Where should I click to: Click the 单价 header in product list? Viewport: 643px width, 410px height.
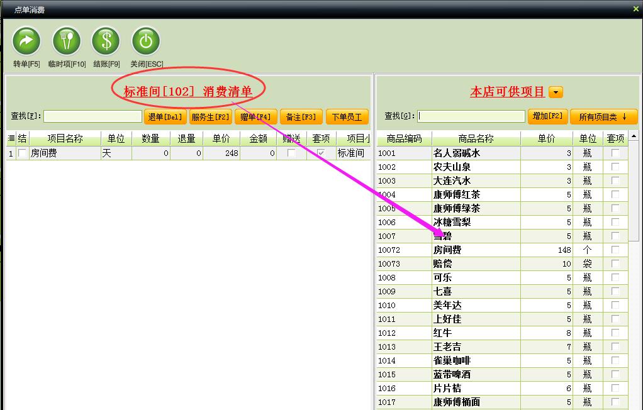pos(546,139)
